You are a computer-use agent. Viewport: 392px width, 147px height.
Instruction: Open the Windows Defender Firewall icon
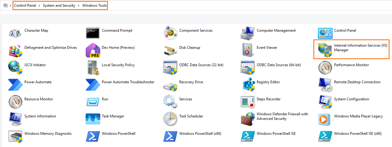[x=248, y=118]
